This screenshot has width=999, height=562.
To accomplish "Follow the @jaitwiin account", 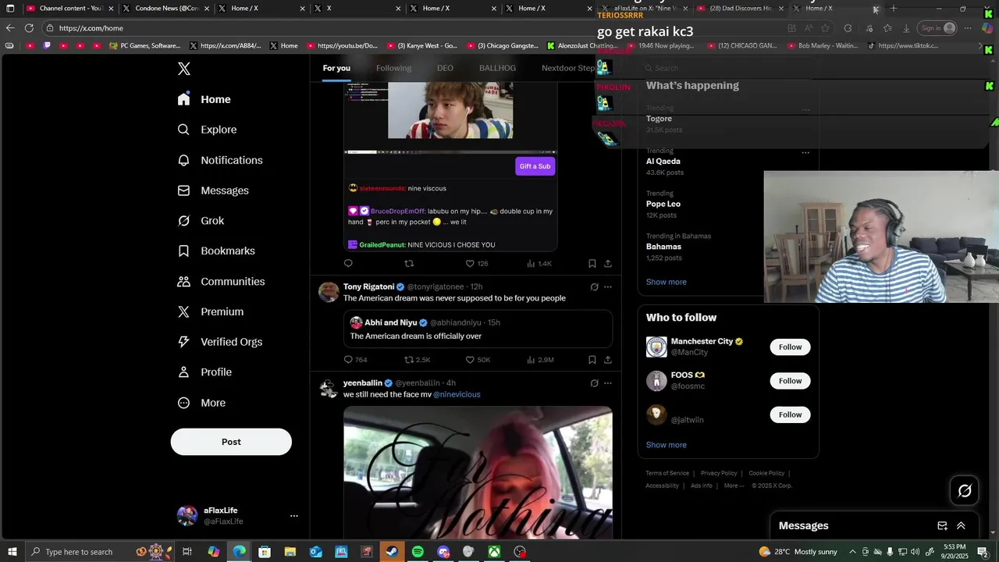I will pos(790,414).
